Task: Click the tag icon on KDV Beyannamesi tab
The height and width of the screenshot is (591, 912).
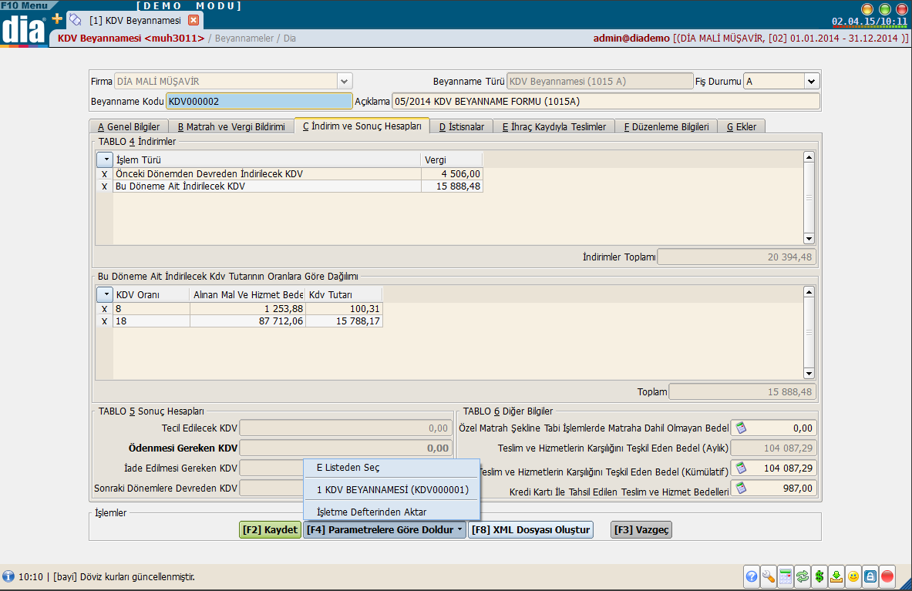Action: 76,20
